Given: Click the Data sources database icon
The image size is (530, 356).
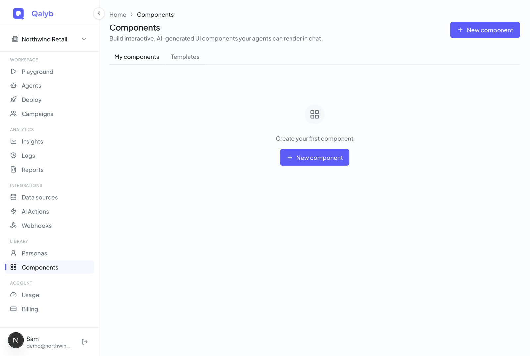Looking at the screenshot, I should [x=13, y=197].
